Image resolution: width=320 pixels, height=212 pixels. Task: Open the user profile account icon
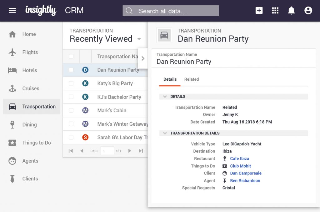pos(308,11)
